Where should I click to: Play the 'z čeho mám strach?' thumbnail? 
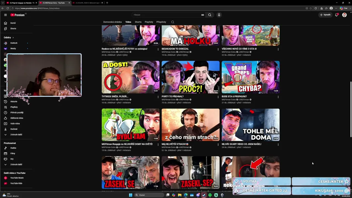(191, 125)
